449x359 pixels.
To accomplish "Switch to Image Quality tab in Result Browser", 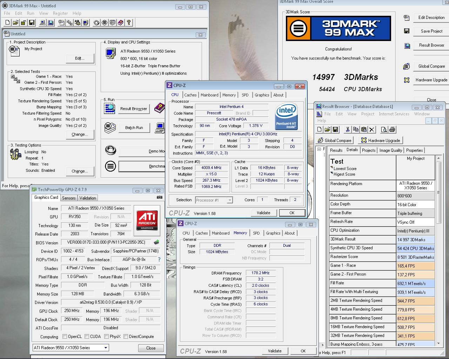I will click(391, 150).
